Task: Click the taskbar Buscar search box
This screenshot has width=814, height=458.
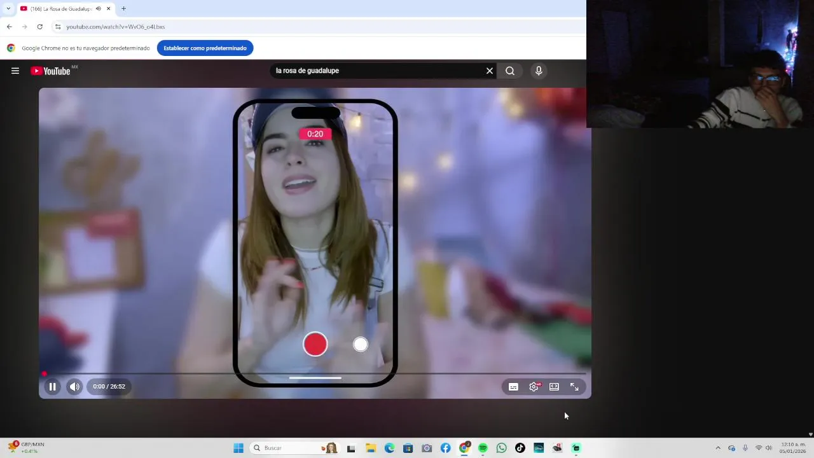Action: pos(294,448)
